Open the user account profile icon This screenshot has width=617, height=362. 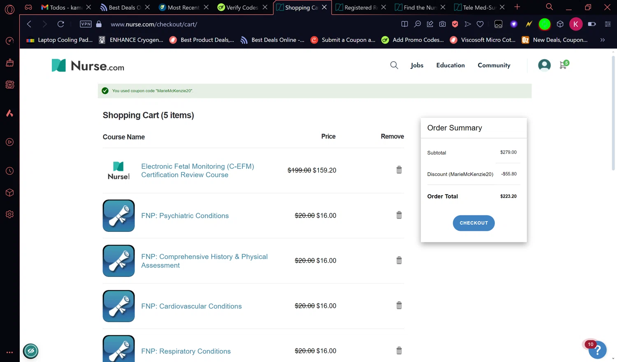point(544,65)
